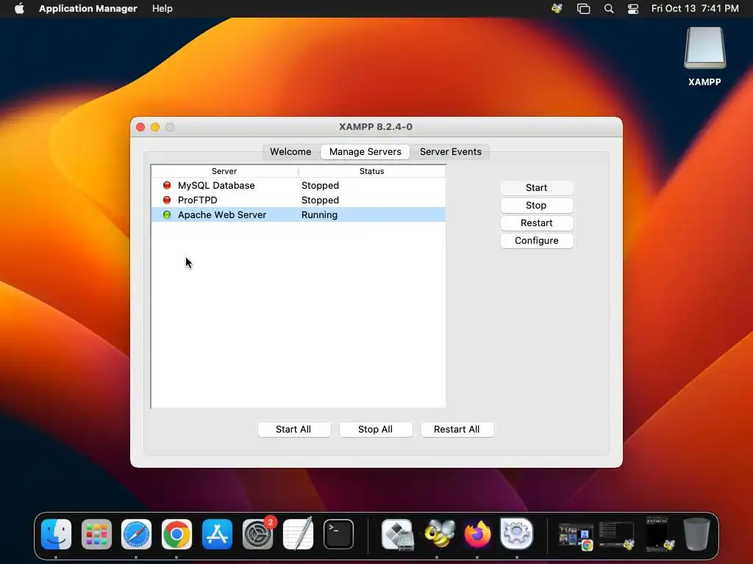Select the ProFTPD server row
The width and height of the screenshot is (753, 564).
tap(299, 200)
